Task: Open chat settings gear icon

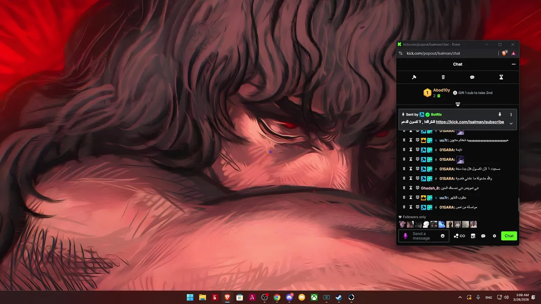Action: point(495,236)
